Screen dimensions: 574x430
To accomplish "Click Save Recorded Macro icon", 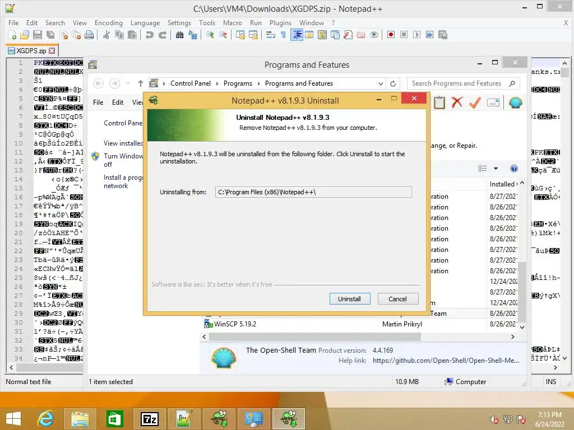I will [x=443, y=35].
